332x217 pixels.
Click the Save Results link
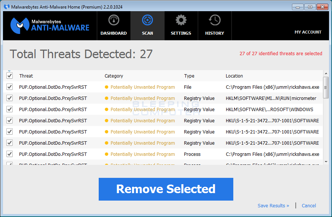[x=273, y=205]
